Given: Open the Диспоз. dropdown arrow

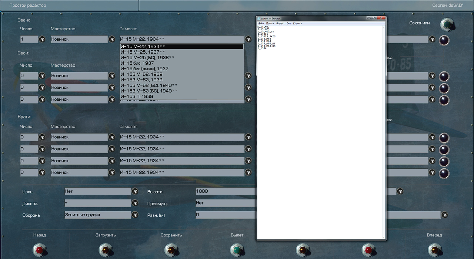Looking at the screenshot, I should [x=135, y=203].
